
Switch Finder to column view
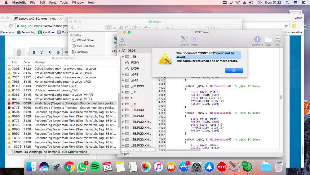[121, 27]
